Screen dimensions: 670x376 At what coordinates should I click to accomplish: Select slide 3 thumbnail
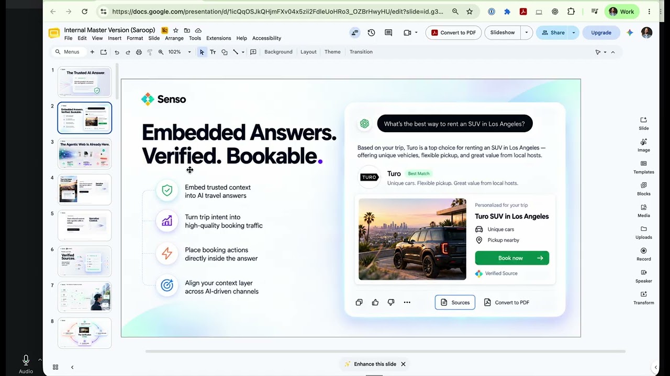(85, 154)
